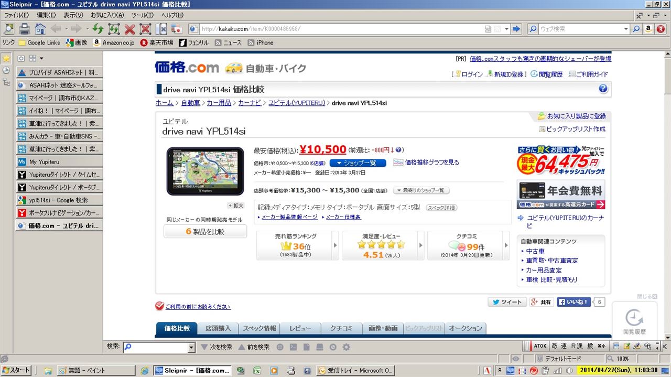Image resolution: width=671 pixels, height=377 pixels.
Task: Click the reload-all-tabs icon with box handles
Action: (114, 29)
